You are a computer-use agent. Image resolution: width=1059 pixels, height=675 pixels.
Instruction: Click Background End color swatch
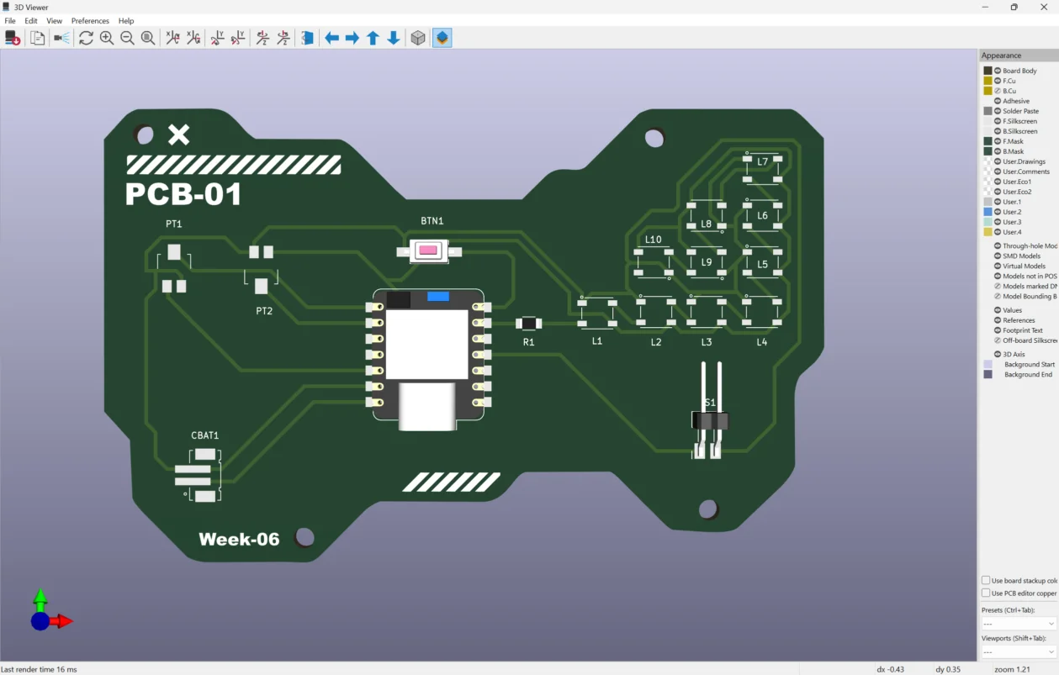coord(988,375)
